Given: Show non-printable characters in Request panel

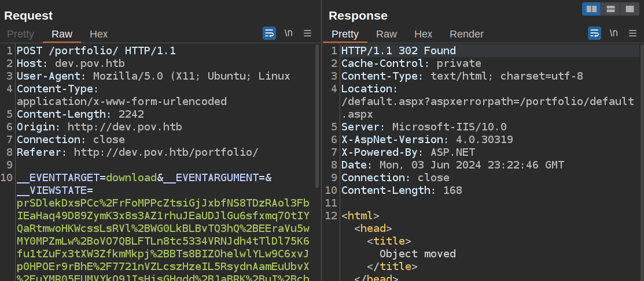Looking at the screenshot, I should click(288, 33).
